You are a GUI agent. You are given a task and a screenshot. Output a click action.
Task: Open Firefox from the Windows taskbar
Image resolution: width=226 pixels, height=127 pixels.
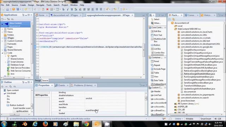pos(45,124)
